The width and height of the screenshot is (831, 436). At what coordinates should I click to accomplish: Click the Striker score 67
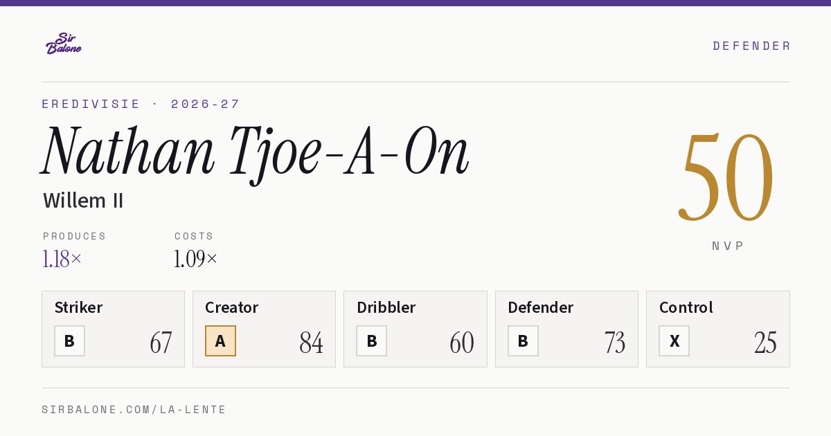coord(161,343)
